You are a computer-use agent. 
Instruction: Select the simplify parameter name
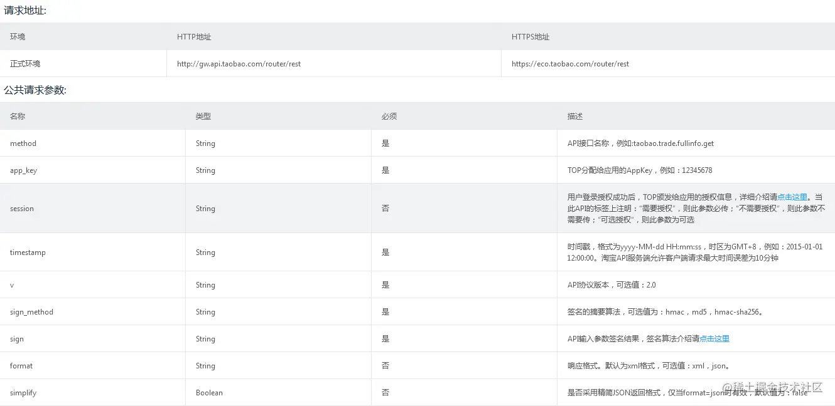(x=23, y=393)
